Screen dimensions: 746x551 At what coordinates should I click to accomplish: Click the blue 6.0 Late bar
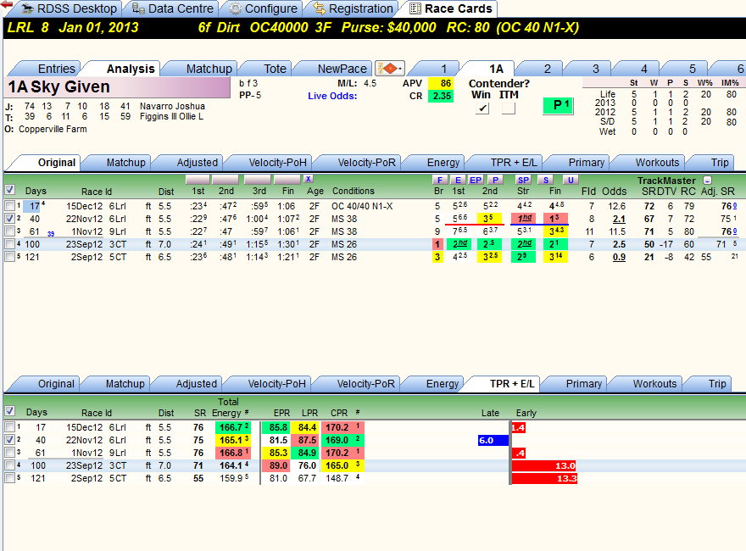tap(493, 440)
